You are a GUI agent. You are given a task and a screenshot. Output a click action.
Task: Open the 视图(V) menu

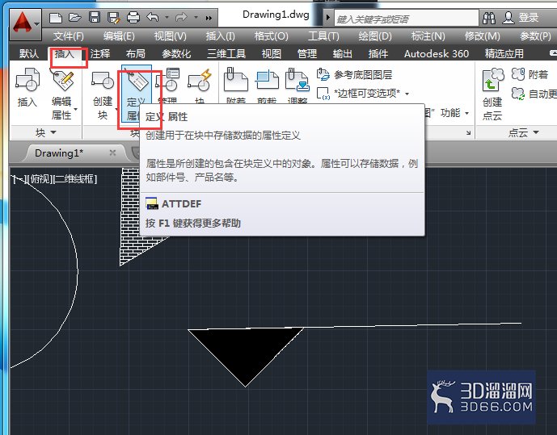tap(170, 36)
